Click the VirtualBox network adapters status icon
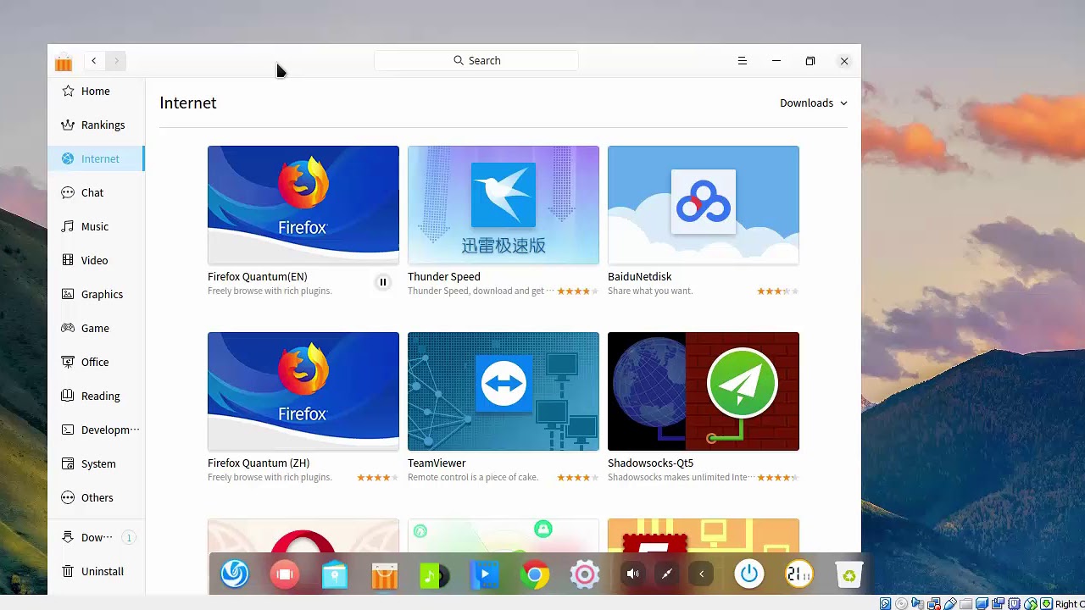Screen dimensions: 1085x610 click(x=933, y=604)
